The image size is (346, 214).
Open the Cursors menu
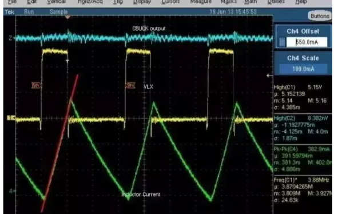(x=170, y=2)
